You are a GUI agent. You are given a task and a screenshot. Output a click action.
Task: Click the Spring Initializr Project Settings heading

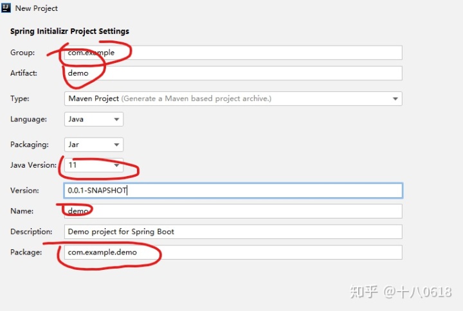[x=69, y=31]
